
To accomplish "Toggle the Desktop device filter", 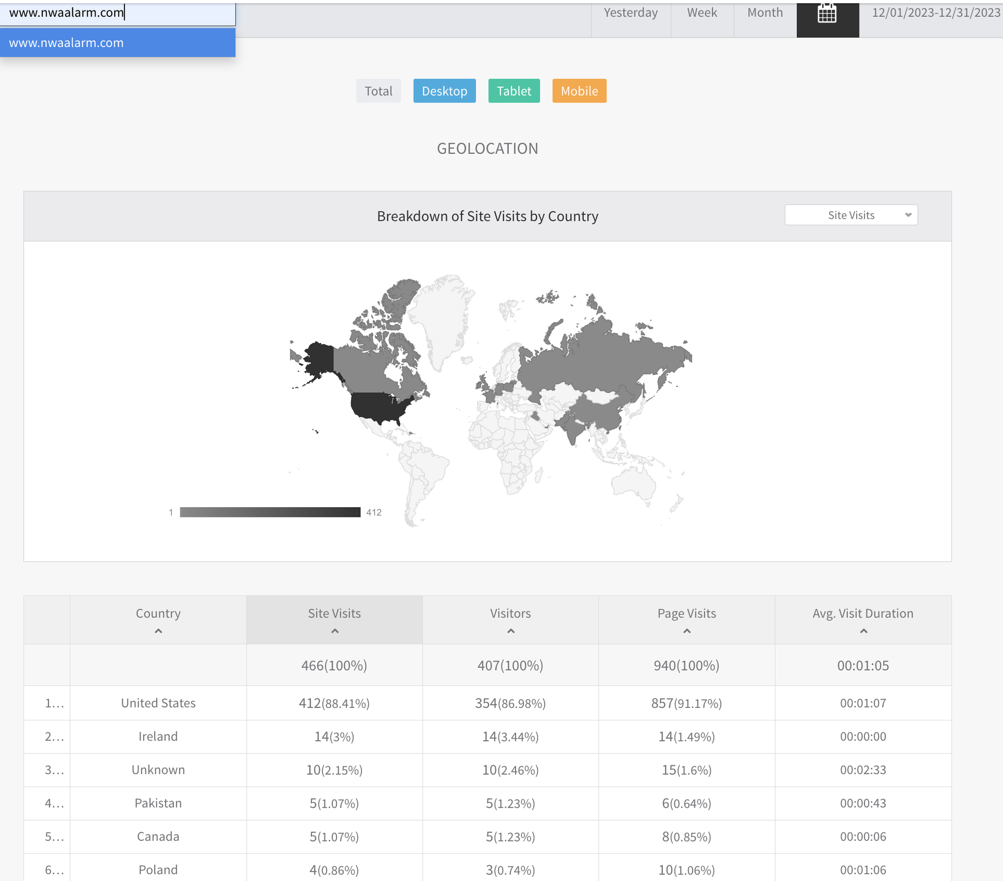I will [x=444, y=91].
